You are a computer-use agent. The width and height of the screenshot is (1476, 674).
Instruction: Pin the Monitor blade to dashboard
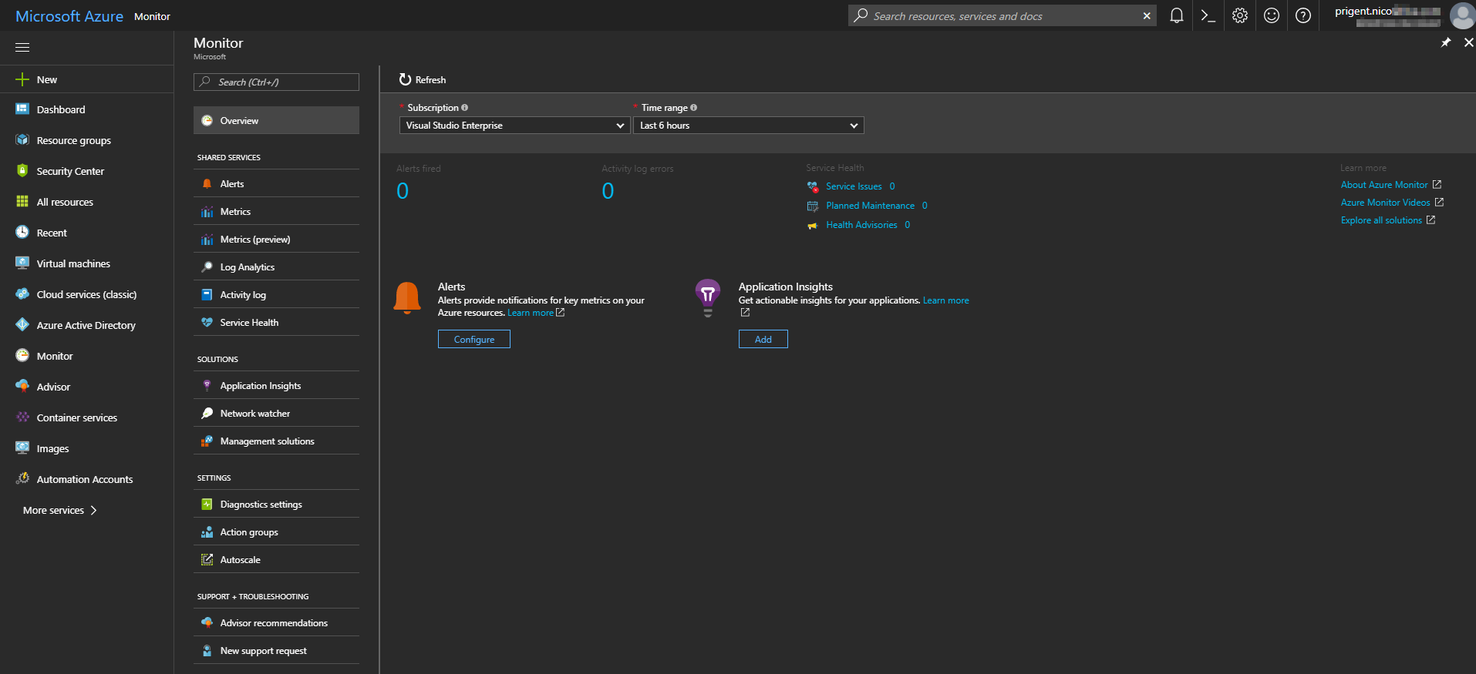1446,42
